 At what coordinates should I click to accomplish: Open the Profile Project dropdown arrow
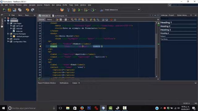96,10
